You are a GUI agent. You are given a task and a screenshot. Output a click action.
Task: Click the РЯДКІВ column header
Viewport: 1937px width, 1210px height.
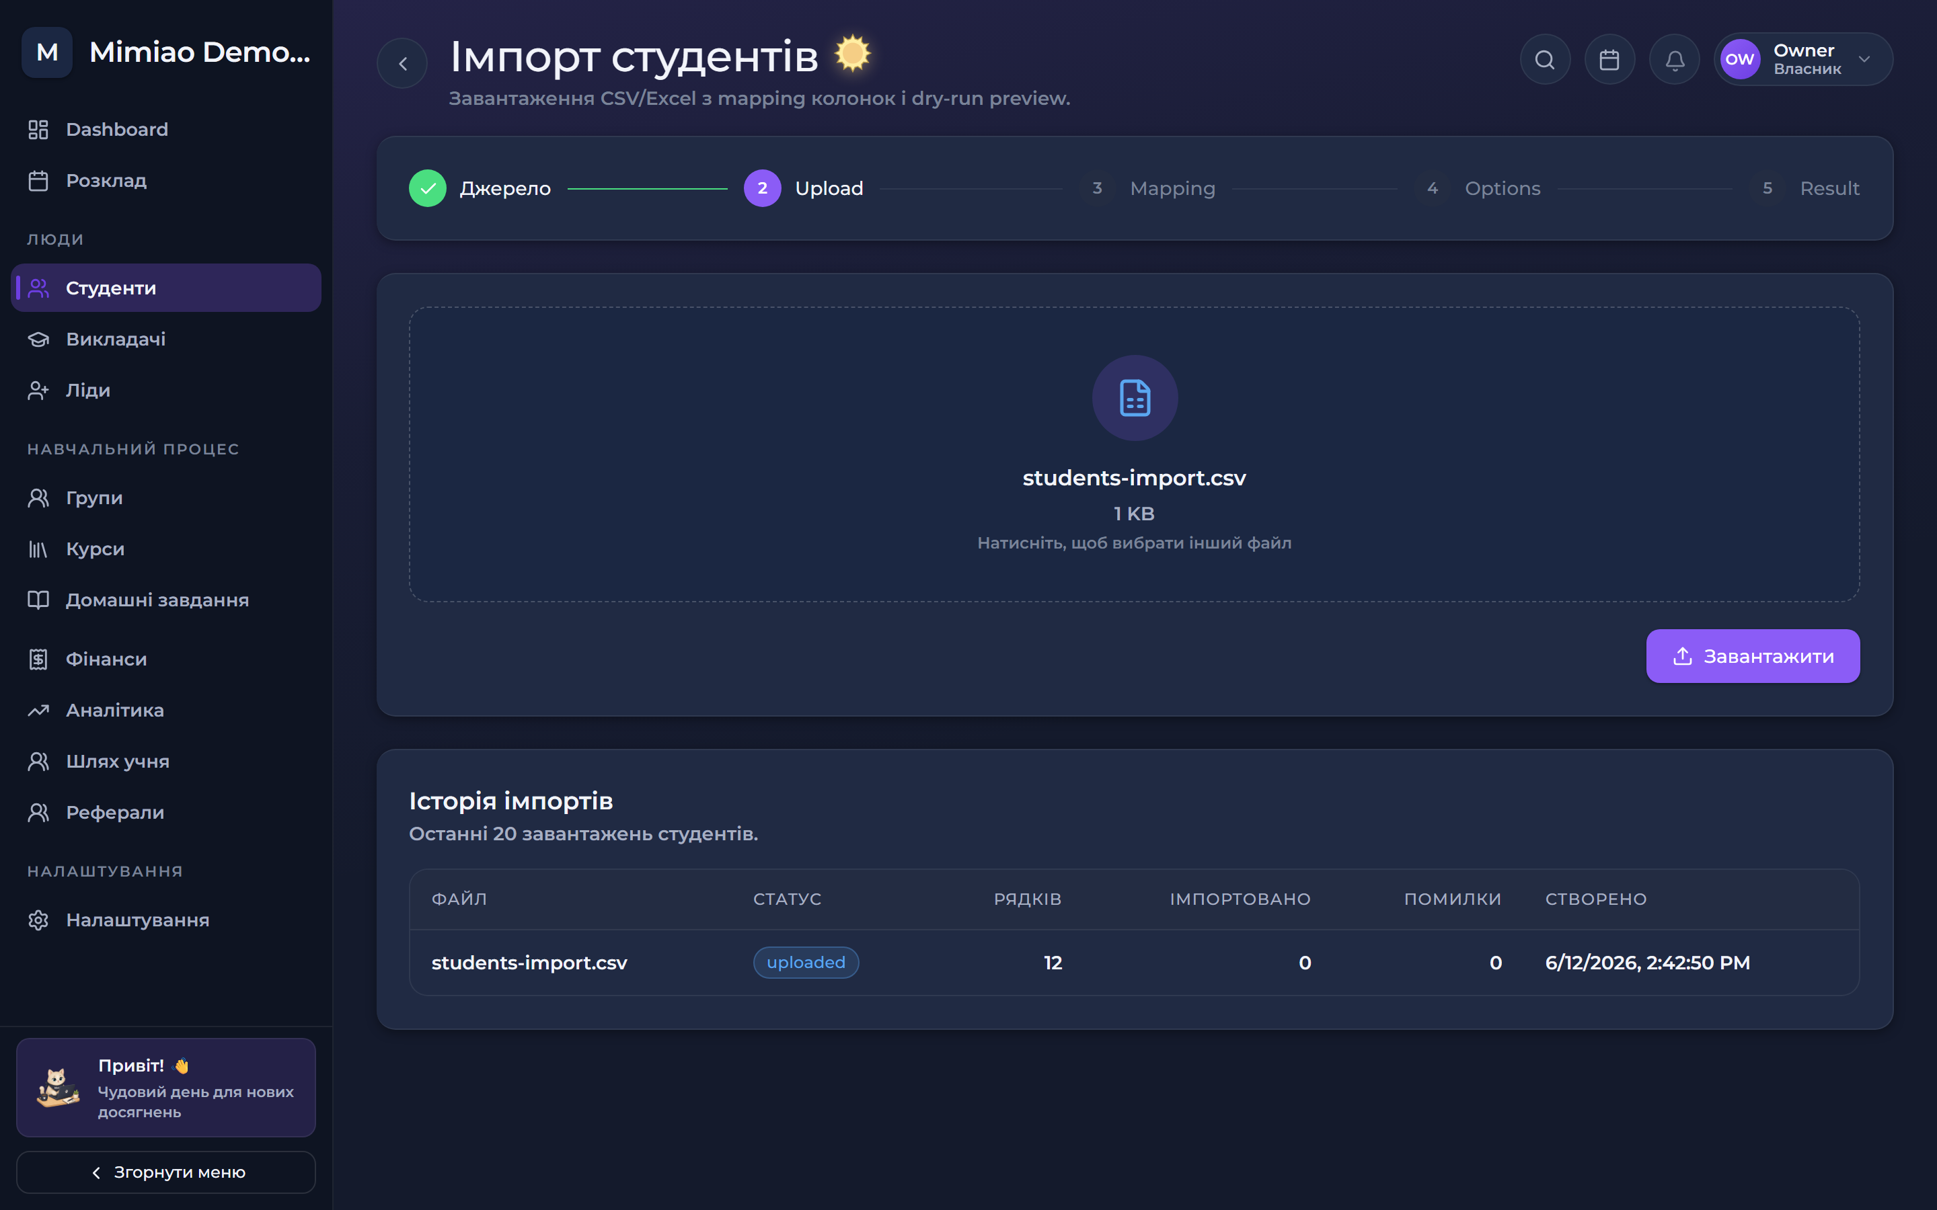[1028, 899]
